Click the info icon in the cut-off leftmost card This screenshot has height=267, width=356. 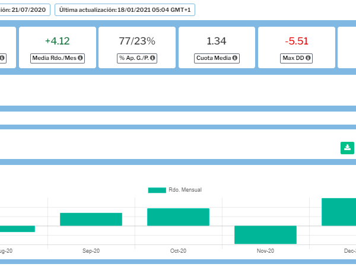click(2, 58)
